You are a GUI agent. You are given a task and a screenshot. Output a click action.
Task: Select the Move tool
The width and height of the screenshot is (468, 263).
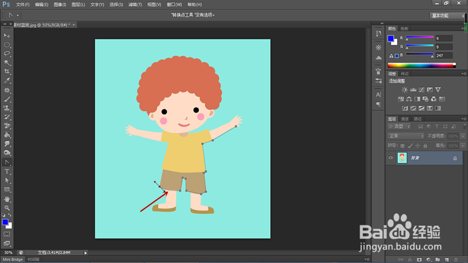pos(7,36)
